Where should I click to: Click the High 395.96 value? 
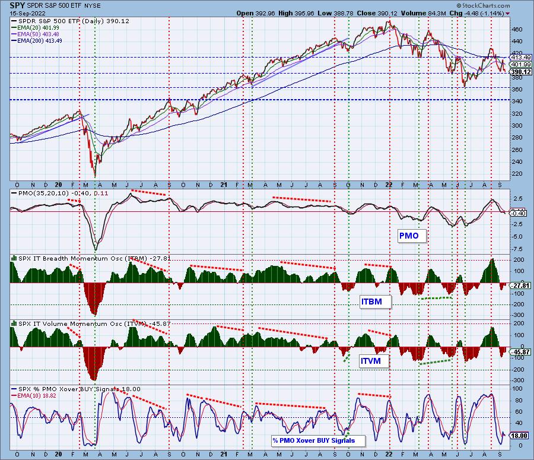coord(296,13)
